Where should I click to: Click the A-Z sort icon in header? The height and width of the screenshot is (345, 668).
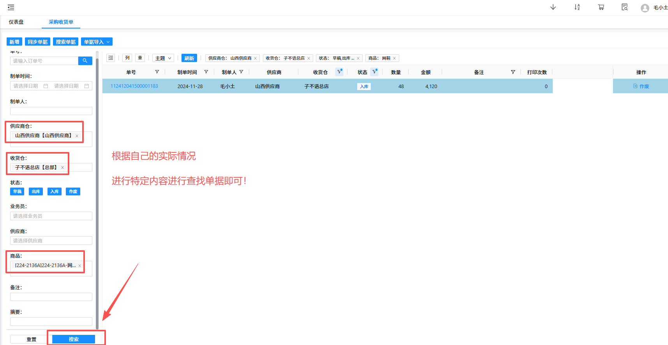tap(577, 7)
